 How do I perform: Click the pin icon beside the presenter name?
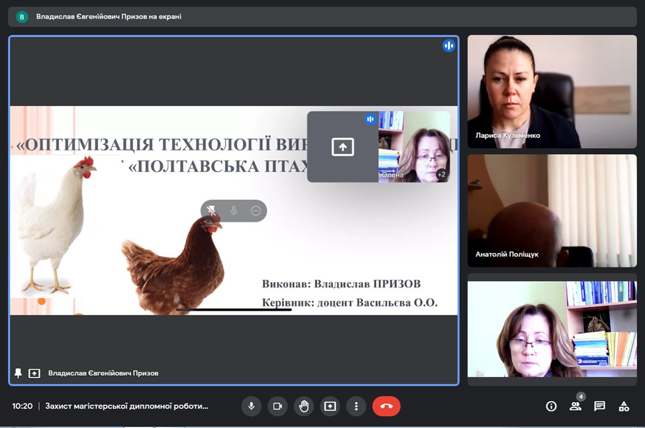tap(18, 373)
